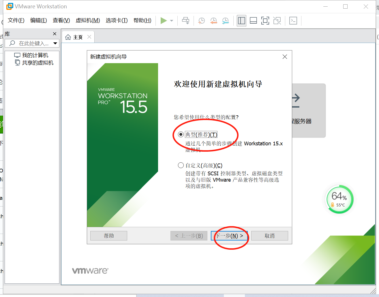The width and height of the screenshot is (379, 297).
Task: Click the connect to remote server tile
Action: [309, 110]
